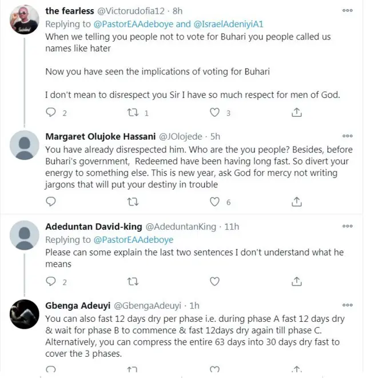Screen dimensions: 366x378
Task: Retweet the fearless's Buhari tweet
Action: [133, 113]
